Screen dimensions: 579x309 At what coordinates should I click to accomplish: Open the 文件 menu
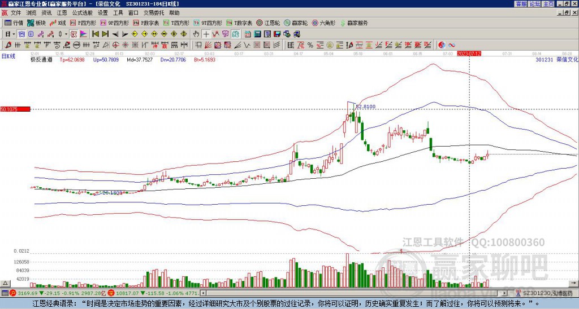click(x=16, y=13)
